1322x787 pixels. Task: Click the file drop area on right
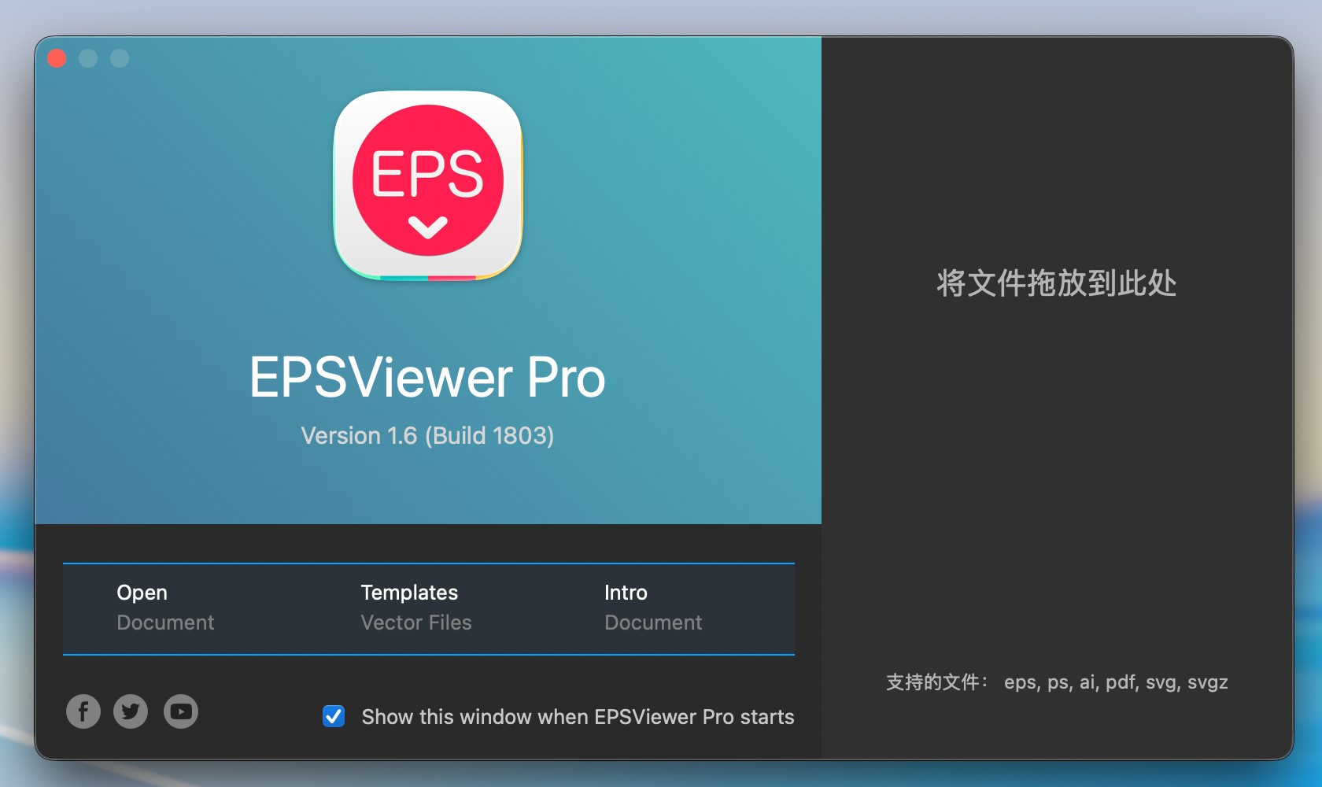1057,398
